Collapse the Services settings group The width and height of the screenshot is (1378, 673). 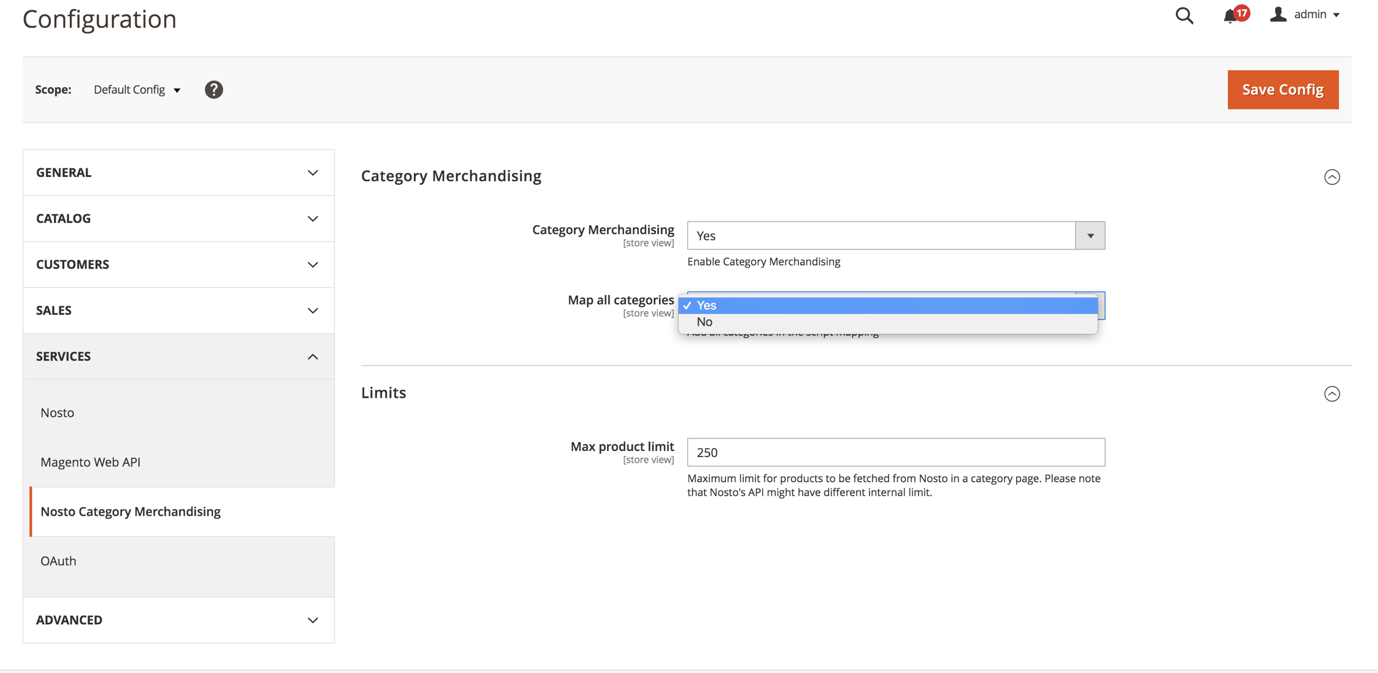pos(178,357)
